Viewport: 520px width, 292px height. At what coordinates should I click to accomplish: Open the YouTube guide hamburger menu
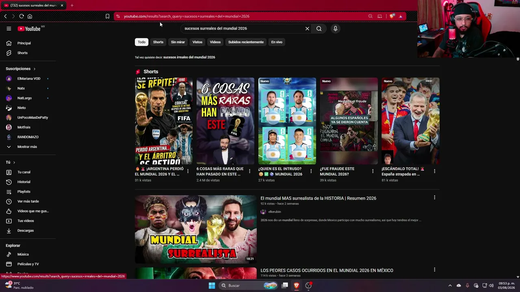tap(9, 28)
